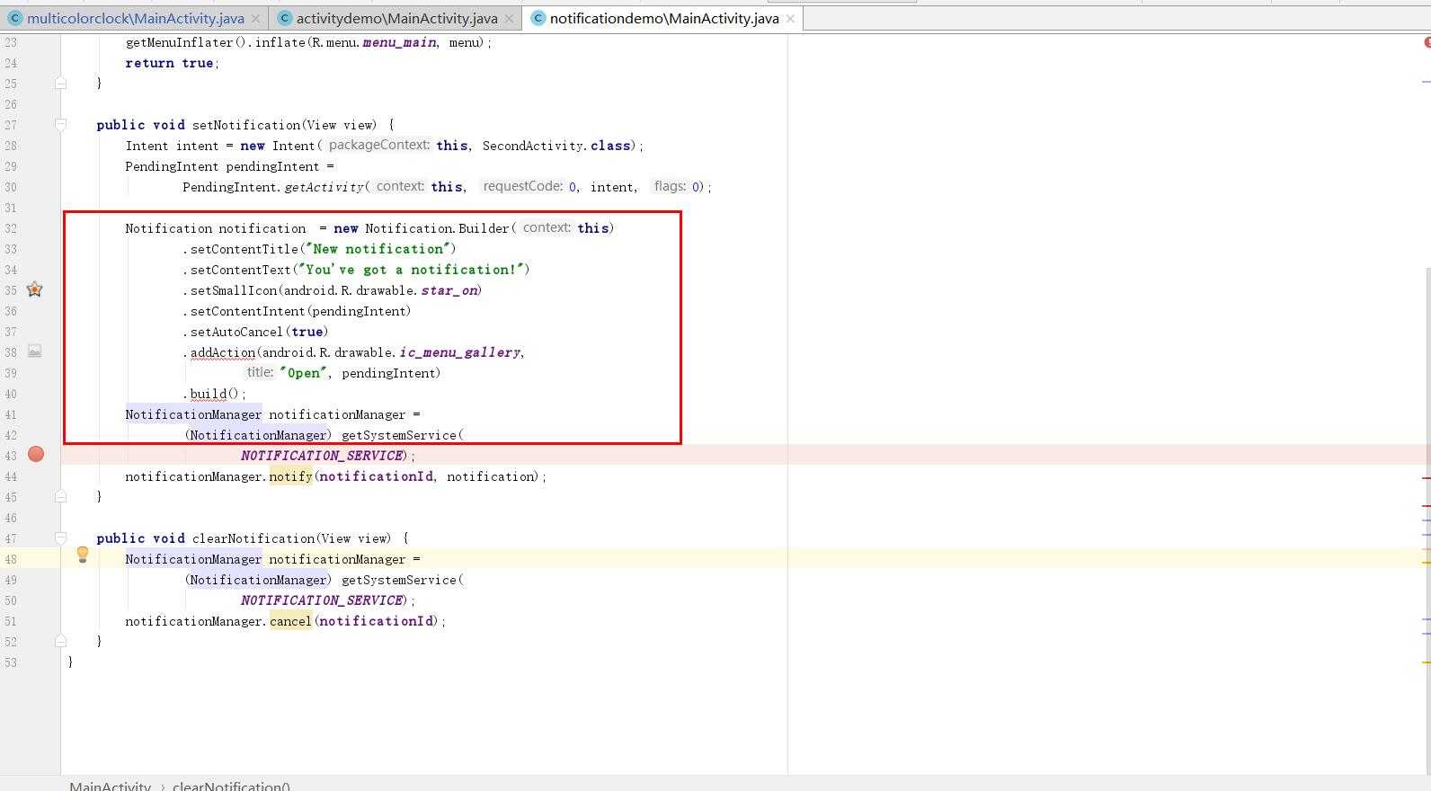Click line number 44 in the gutter
The image size is (1431, 791).
[10, 476]
